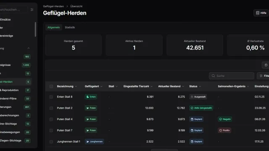Image resolution: width=269 pixels, height=151 pixels.
Task: Open the Eingestallte Tierzahl column chevron
Action: 151,86
